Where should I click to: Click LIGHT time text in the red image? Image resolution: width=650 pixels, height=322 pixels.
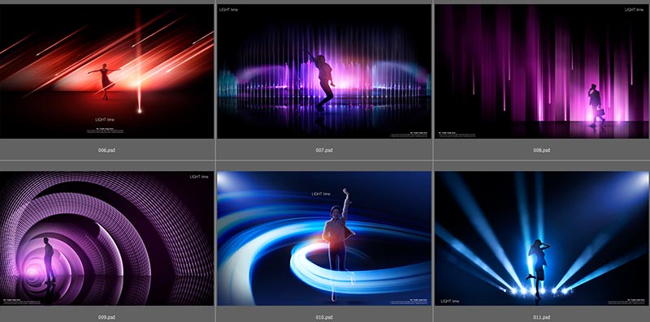click(x=105, y=119)
